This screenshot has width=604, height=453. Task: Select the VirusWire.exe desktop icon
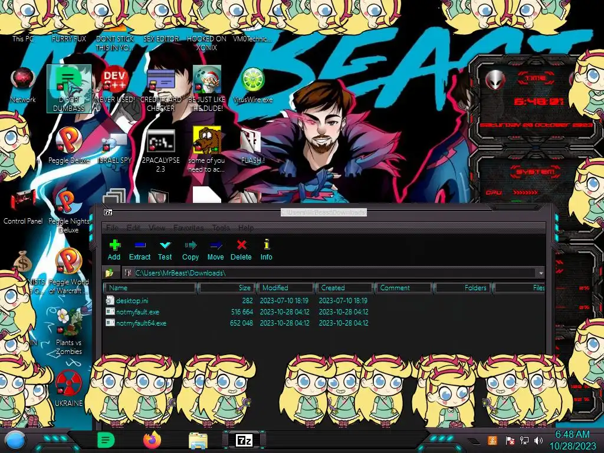click(252, 86)
